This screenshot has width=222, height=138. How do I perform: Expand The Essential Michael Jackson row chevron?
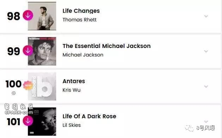coord(206,51)
